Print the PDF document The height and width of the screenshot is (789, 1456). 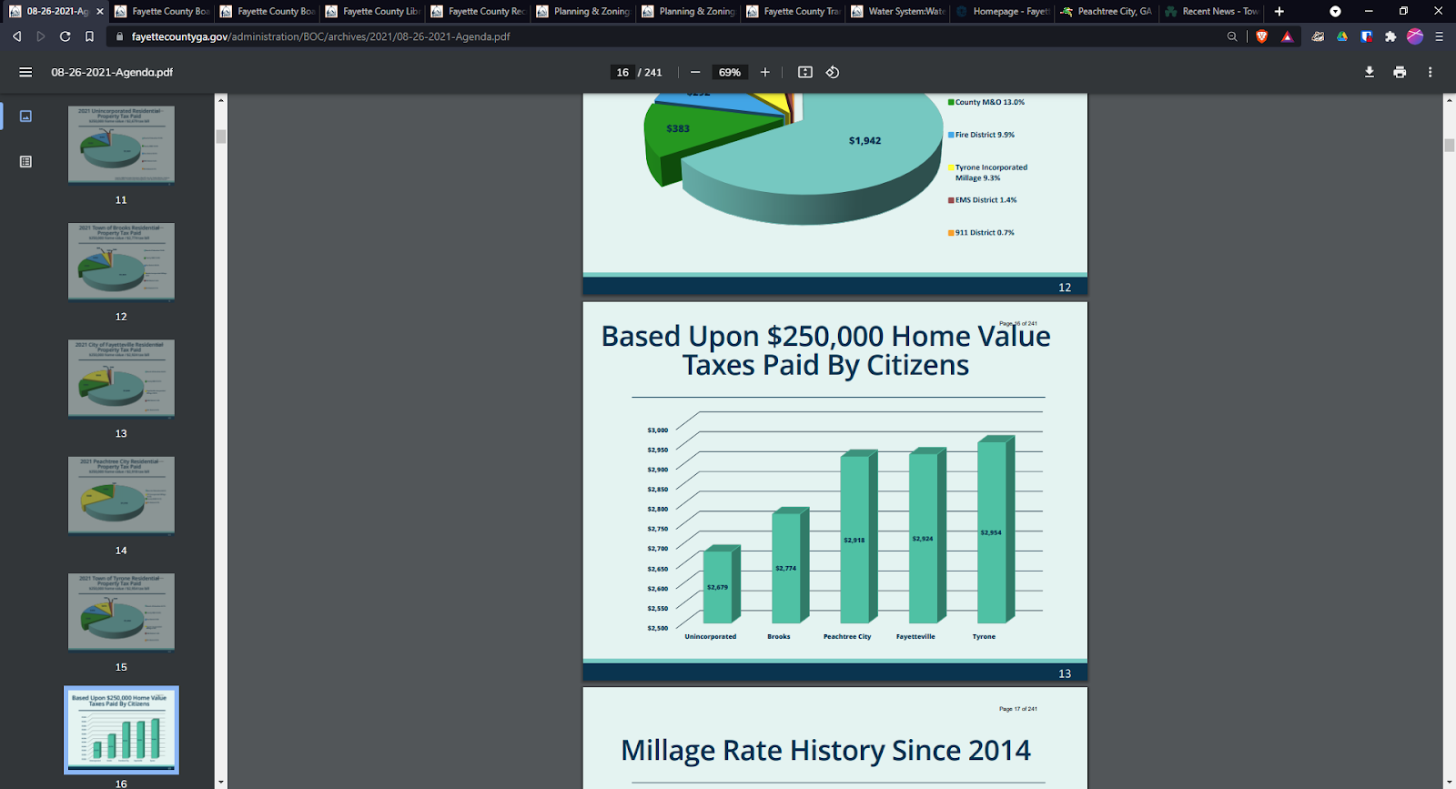pyautogui.click(x=1400, y=72)
